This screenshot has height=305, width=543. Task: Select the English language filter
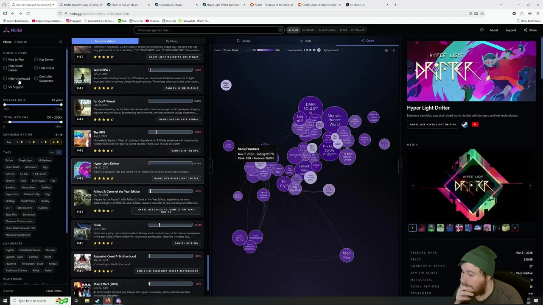pos(10,250)
